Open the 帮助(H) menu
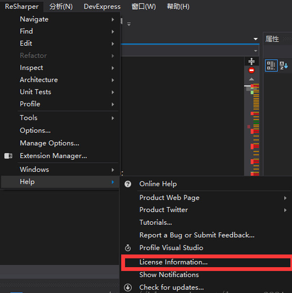The width and height of the screenshot is (292, 293). 178,6
